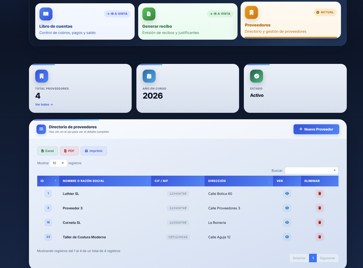Click the Año en curso calendar icon
This screenshot has width=363, height=268.
pos(149,76)
